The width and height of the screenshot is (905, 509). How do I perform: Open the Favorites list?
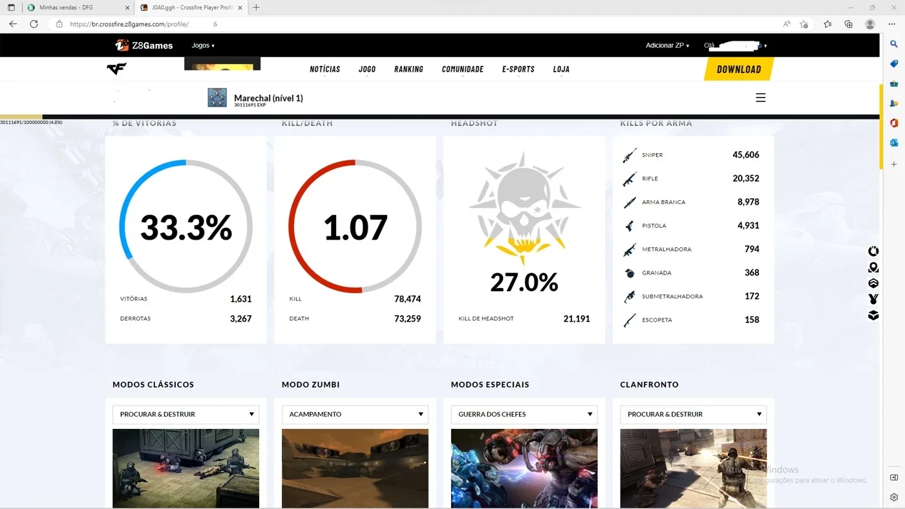tap(827, 24)
